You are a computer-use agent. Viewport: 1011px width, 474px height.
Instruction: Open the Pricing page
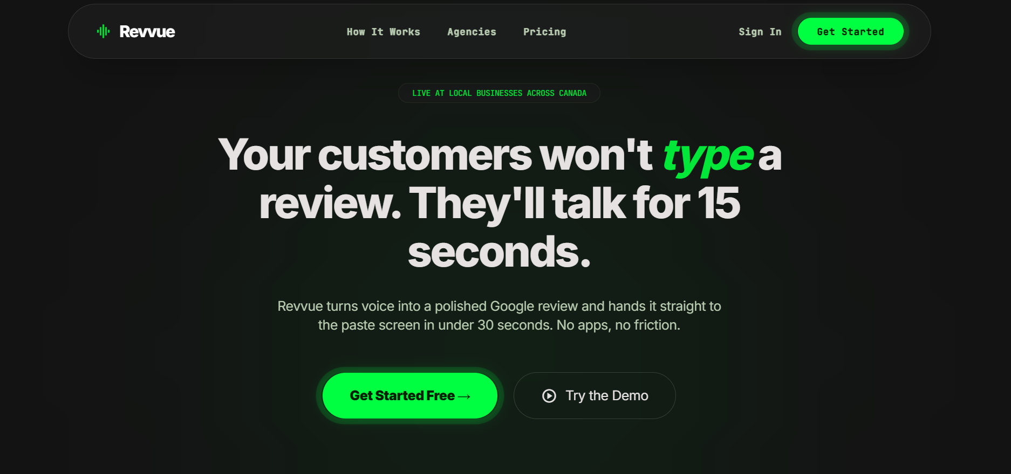tap(544, 32)
